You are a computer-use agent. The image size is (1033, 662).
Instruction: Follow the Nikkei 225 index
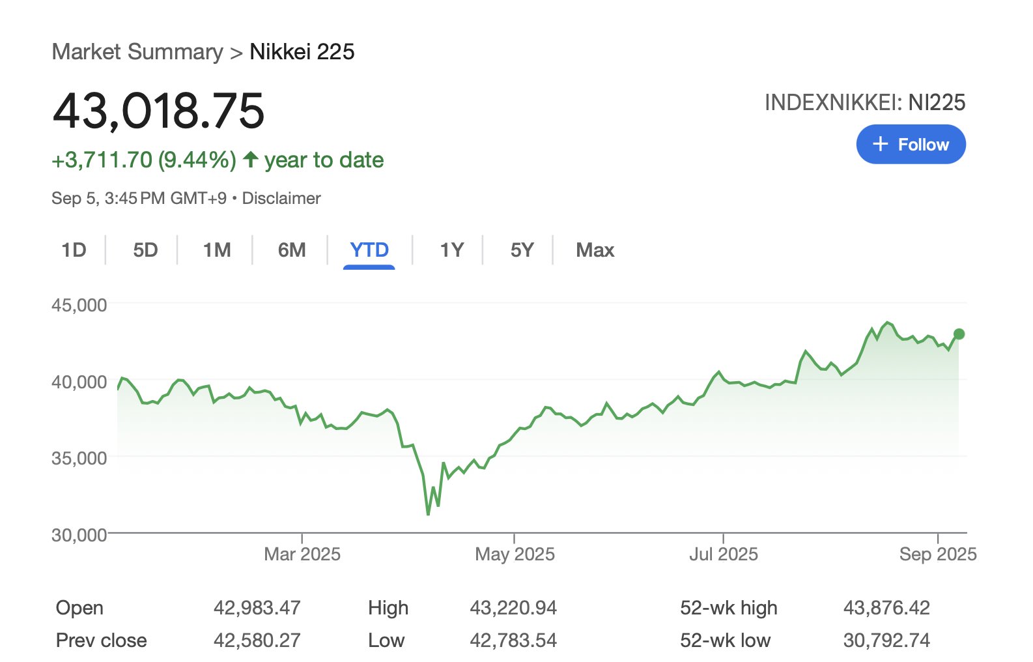click(911, 144)
